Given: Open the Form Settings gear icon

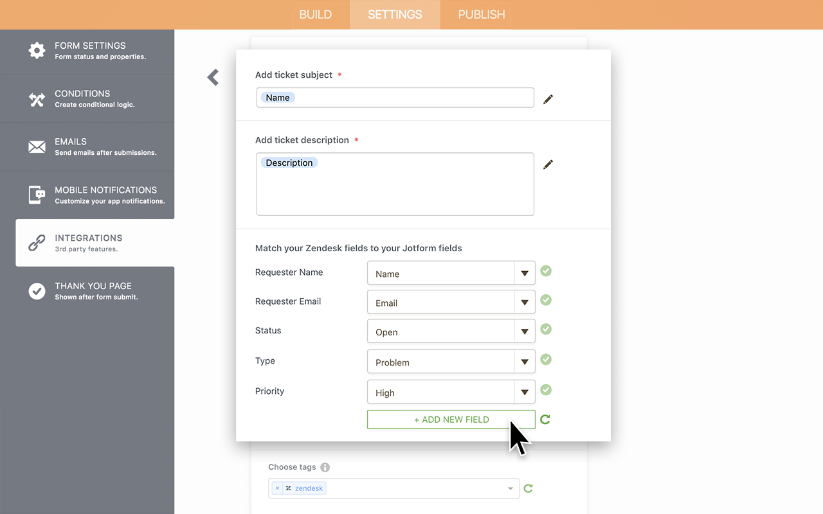Looking at the screenshot, I should click(37, 50).
